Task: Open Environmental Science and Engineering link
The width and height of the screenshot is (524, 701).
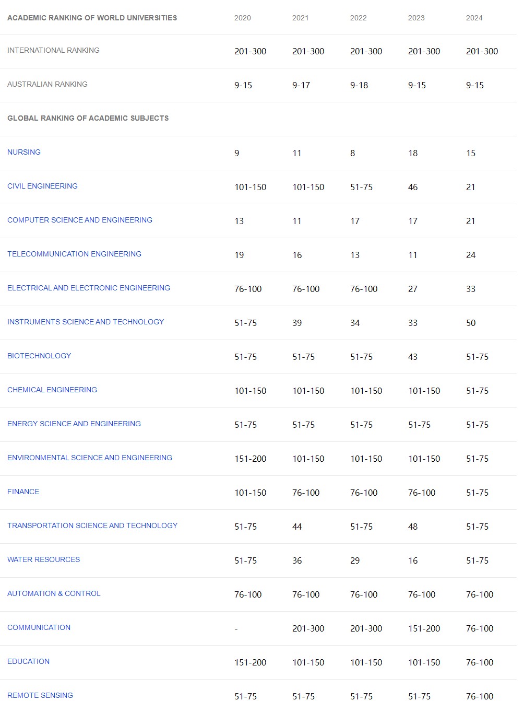Action: 90,458
